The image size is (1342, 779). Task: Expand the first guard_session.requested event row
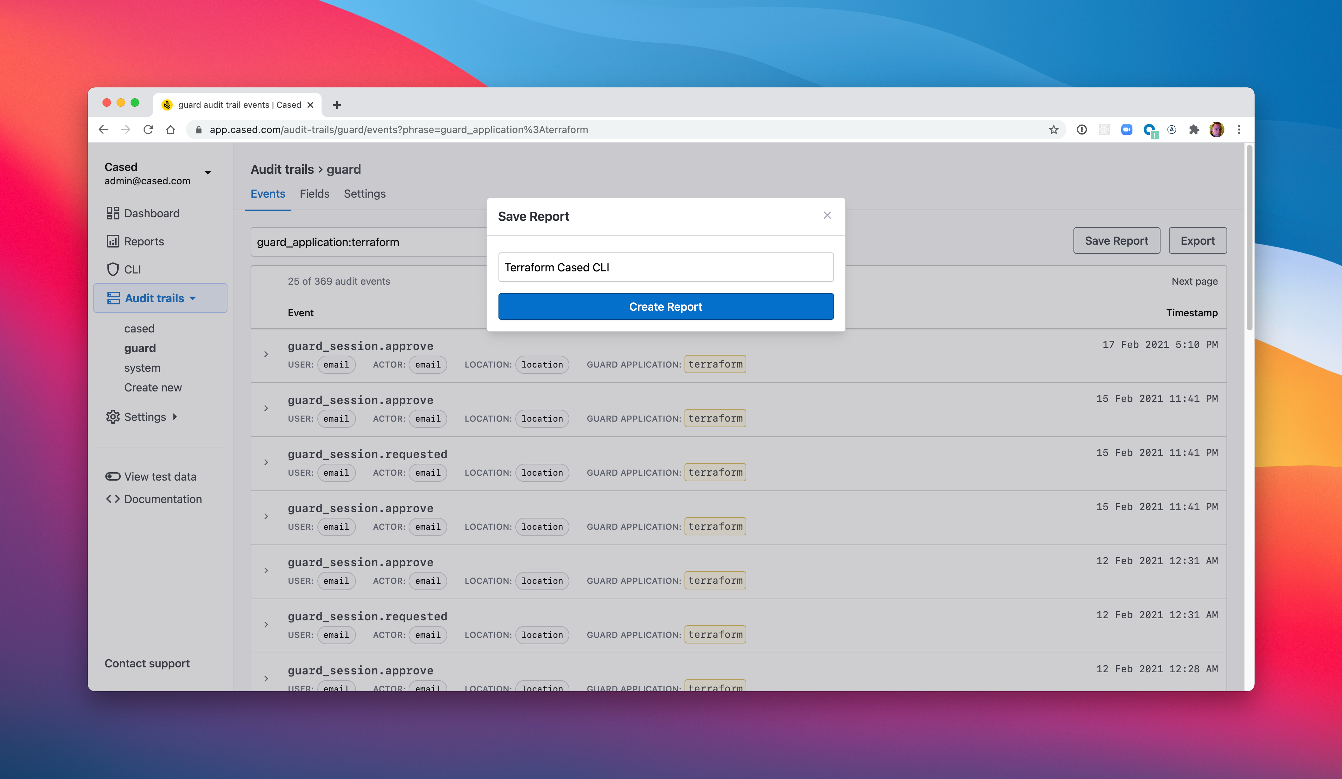(266, 462)
